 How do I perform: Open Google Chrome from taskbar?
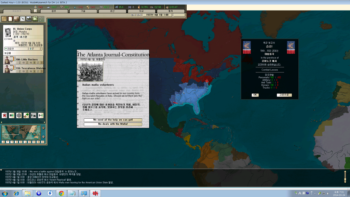(62, 194)
